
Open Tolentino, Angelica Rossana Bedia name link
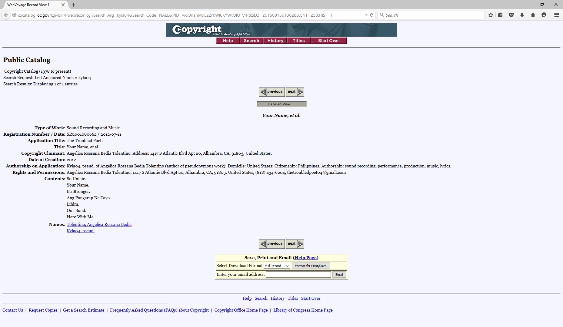(99, 224)
